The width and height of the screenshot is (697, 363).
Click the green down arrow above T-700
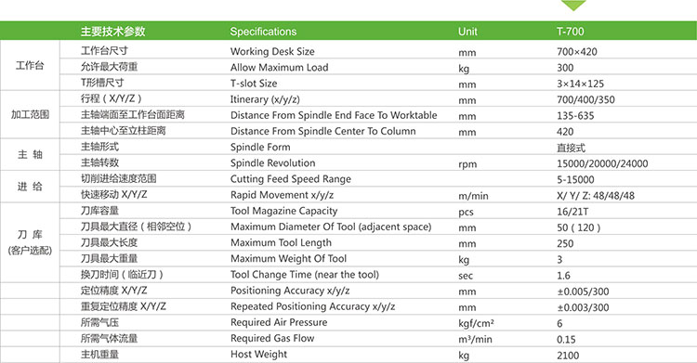click(x=573, y=5)
